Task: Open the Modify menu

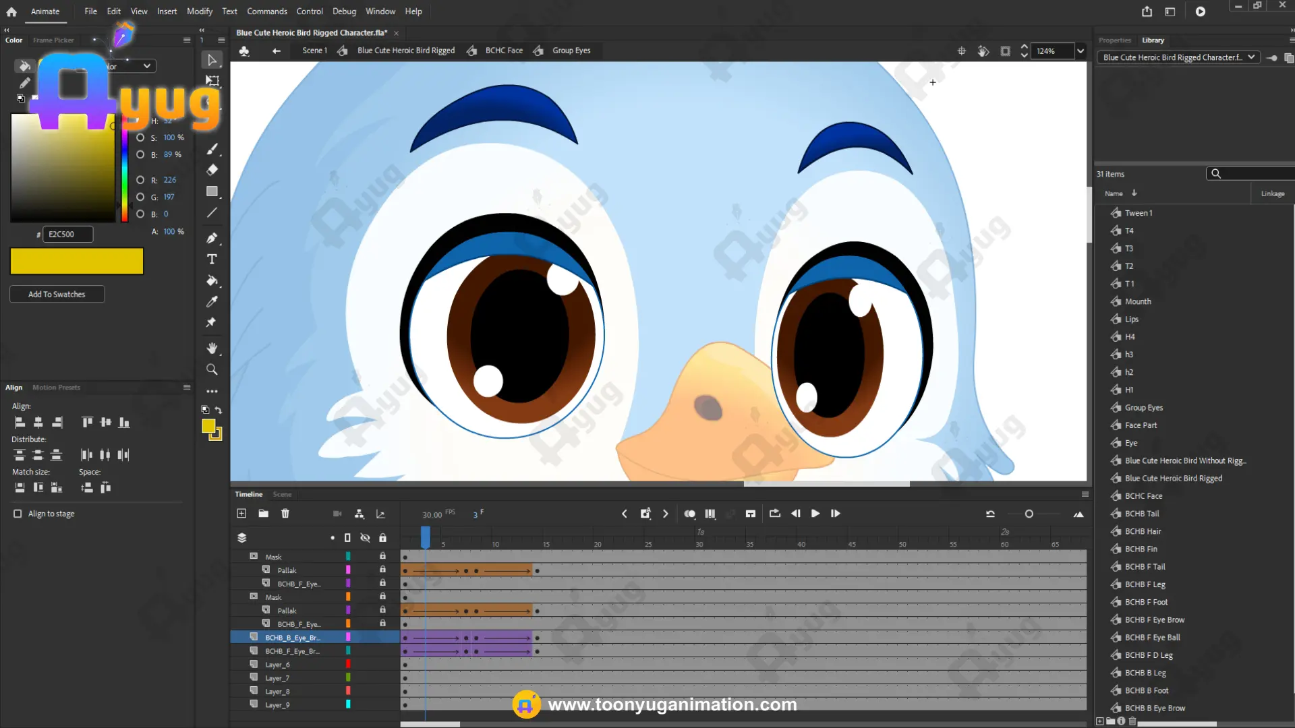Action: pyautogui.click(x=200, y=11)
